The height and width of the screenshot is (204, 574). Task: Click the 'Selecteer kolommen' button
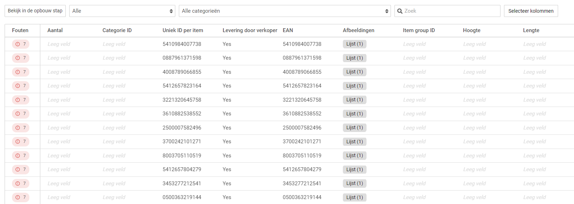coord(531,11)
